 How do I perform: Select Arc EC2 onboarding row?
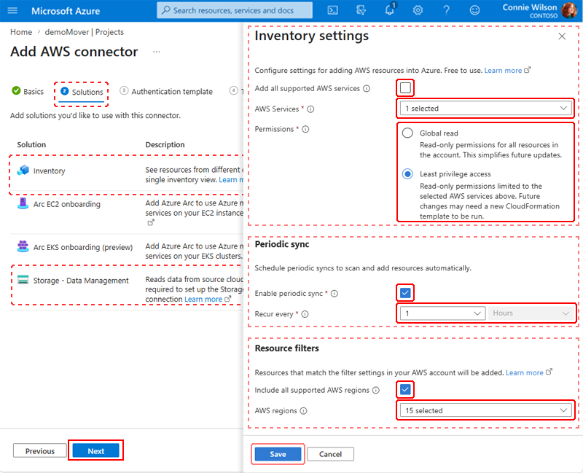point(126,212)
